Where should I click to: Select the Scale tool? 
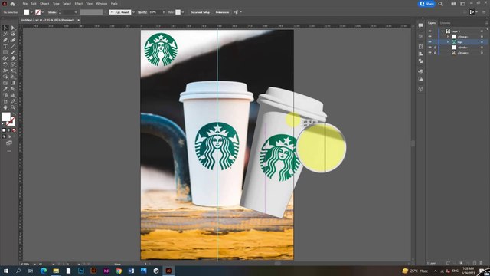(x=13, y=64)
